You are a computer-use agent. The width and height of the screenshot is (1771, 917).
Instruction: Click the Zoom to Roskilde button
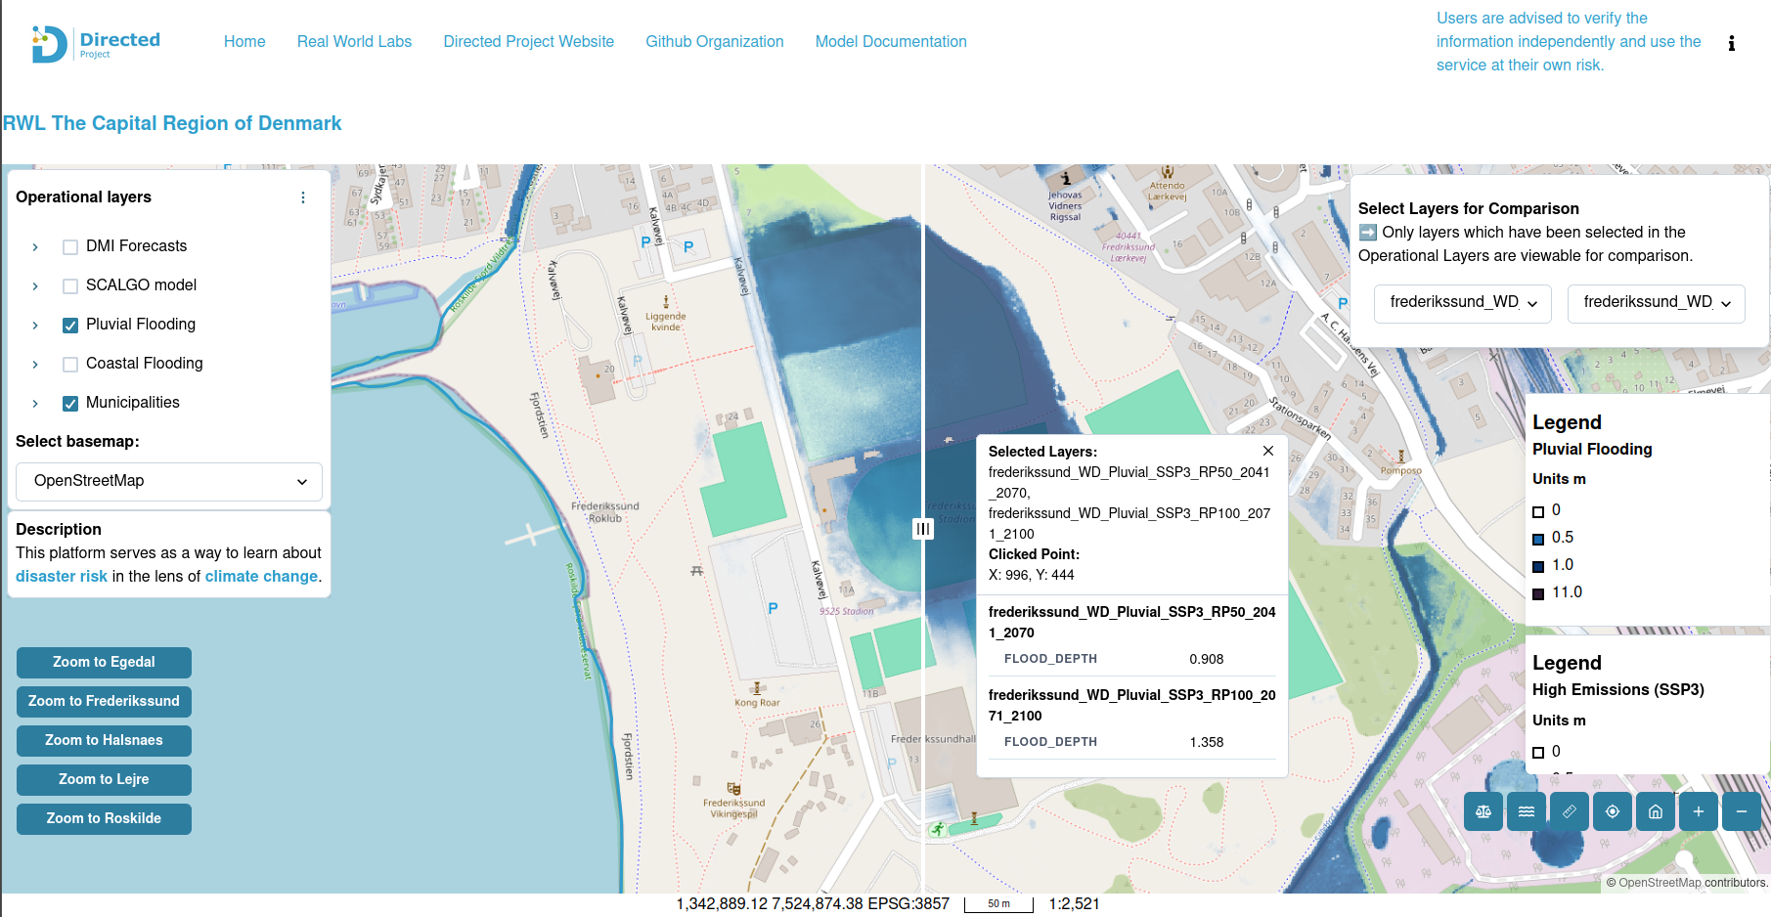pos(104,818)
